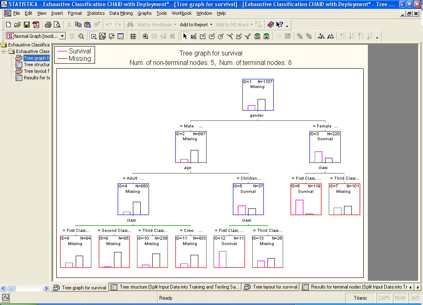Open the Graphs menu
This screenshot has width=423, height=305.
pyautogui.click(x=144, y=13)
